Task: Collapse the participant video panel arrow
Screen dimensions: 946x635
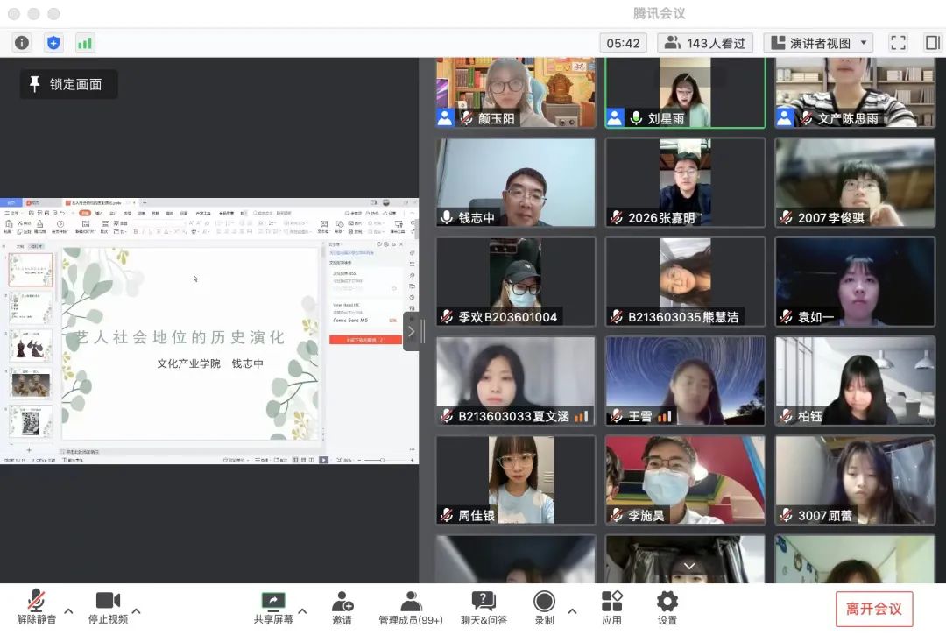Action: click(411, 331)
